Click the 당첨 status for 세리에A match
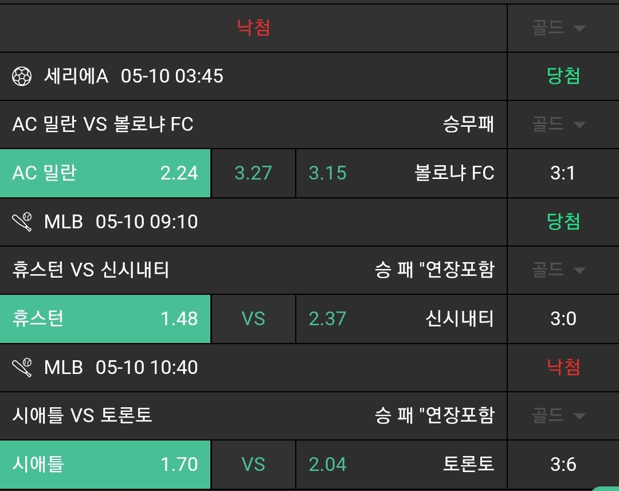Image resolution: width=619 pixels, height=491 pixels. pyautogui.click(x=563, y=76)
